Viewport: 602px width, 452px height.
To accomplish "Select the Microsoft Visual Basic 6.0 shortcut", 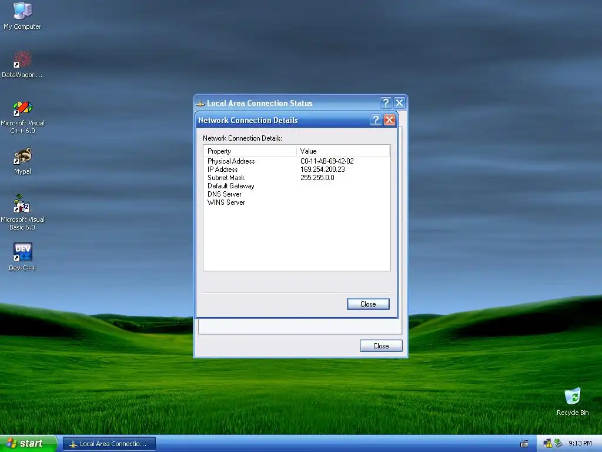I will [23, 212].
